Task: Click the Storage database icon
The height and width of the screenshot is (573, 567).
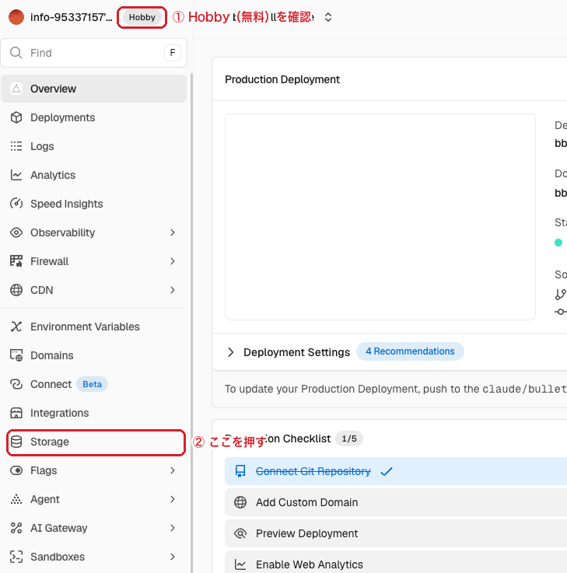Action: tap(16, 442)
